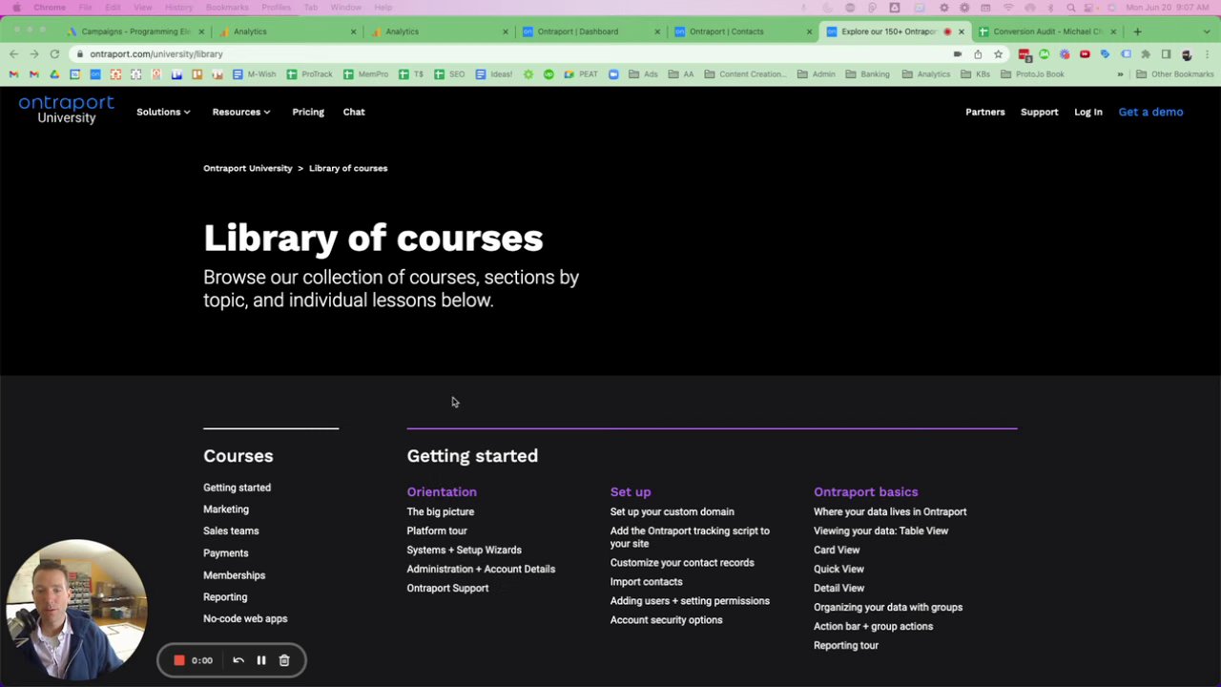Open Platform tour lesson
This screenshot has width=1221, height=687.
(437, 531)
